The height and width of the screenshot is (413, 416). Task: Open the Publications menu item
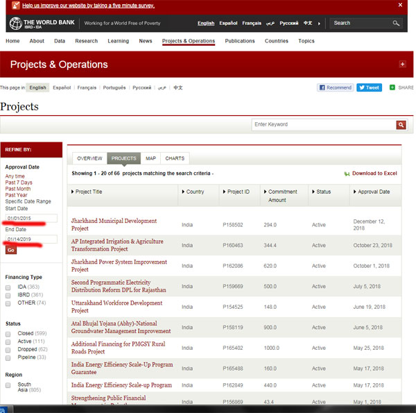tap(240, 41)
